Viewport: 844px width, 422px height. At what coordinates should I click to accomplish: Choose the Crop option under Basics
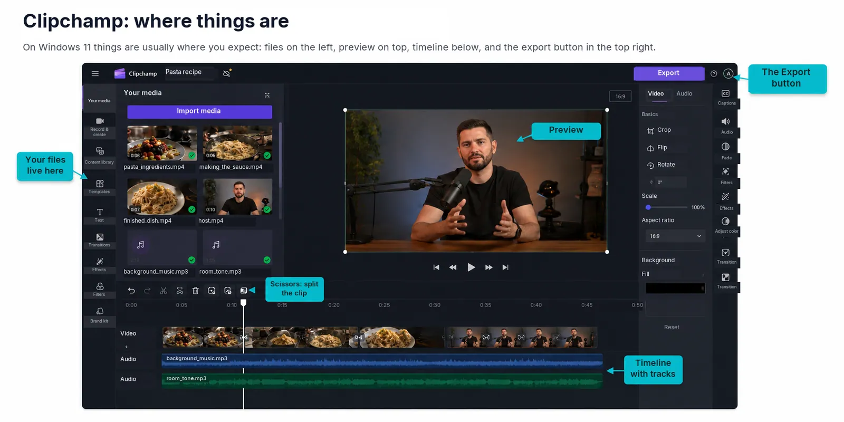coord(659,130)
